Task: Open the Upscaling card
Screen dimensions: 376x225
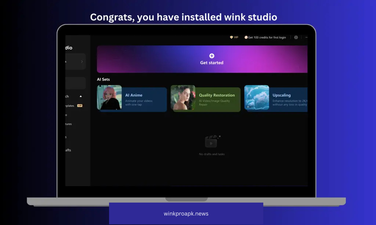Action: 276,99
